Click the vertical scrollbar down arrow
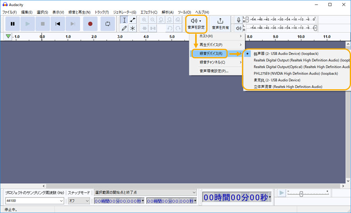351x213 pixels. coord(348,181)
